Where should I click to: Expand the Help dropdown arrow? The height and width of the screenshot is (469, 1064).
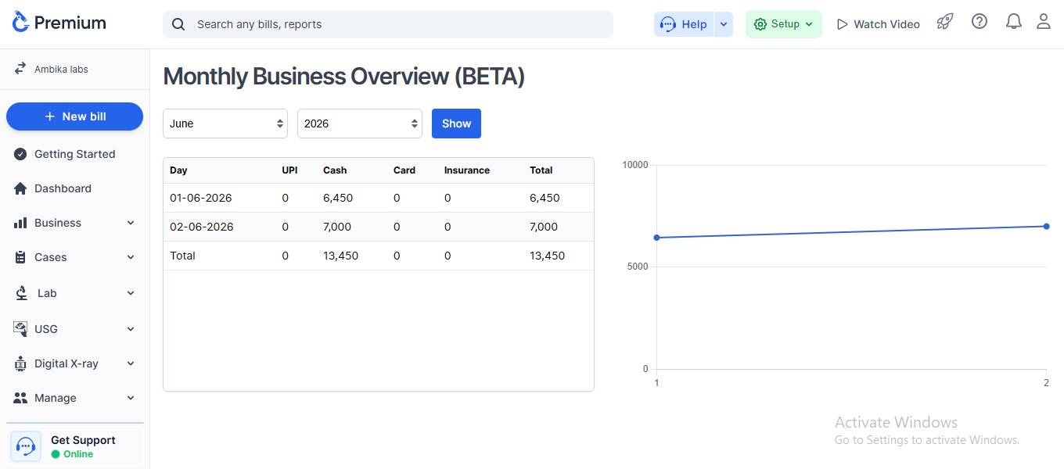[724, 24]
